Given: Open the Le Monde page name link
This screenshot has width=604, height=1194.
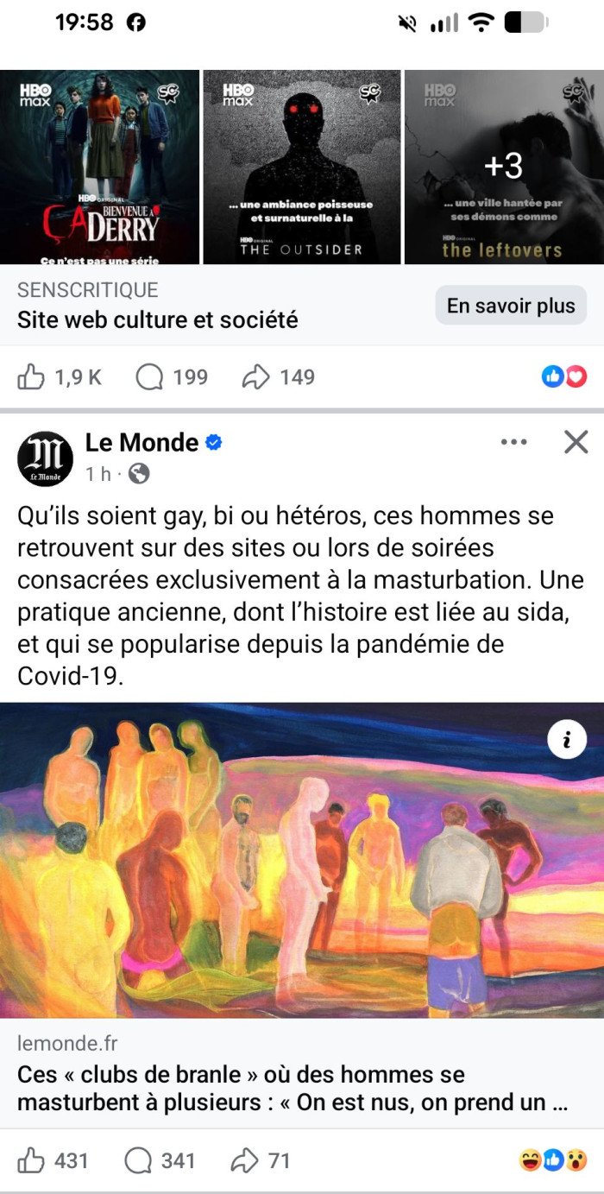Looking at the screenshot, I should (x=142, y=443).
